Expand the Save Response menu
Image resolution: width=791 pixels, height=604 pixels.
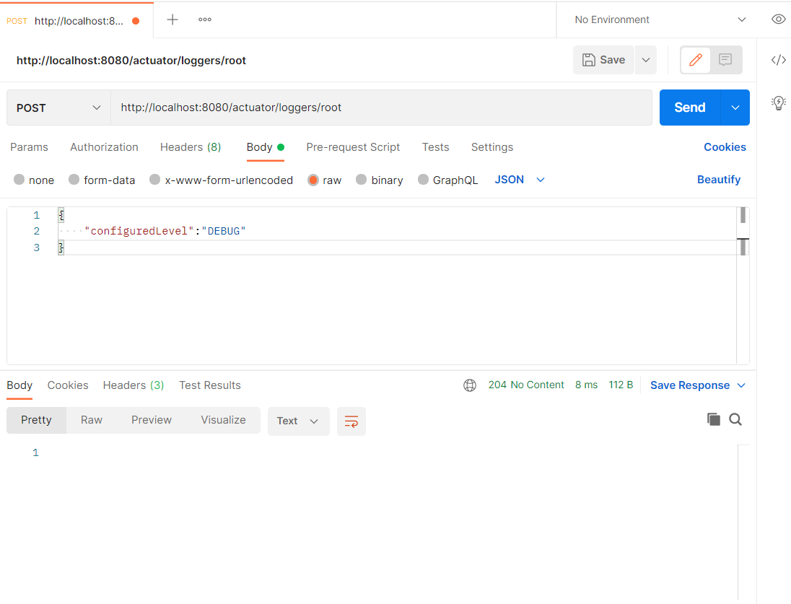(x=698, y=385)
